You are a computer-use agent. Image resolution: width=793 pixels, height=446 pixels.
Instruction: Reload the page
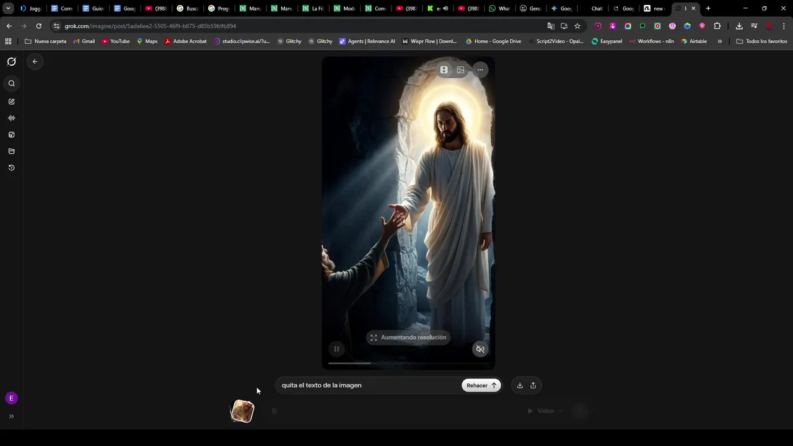click(38, 26)
